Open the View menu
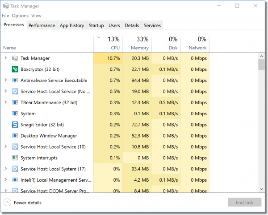268x215 pixels. (36, 16)
